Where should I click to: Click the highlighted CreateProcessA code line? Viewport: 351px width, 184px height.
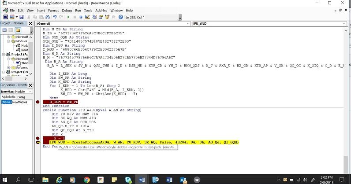pyautogui.click(x=144, y=142)
